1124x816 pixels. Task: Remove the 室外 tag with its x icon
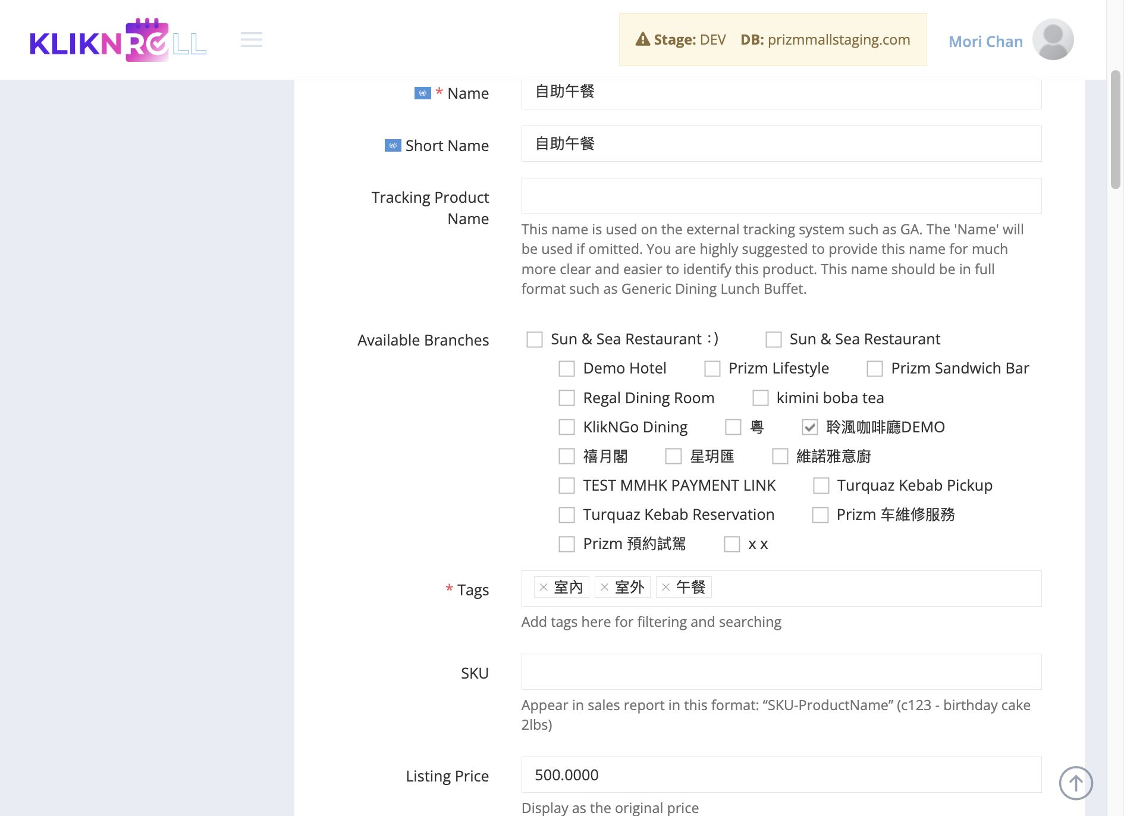click(x=605, y=588)
